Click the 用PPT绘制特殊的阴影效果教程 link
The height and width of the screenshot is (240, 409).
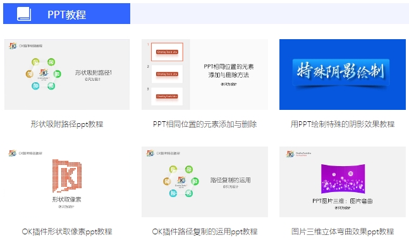pyautogui.click(x=343, y=124)
